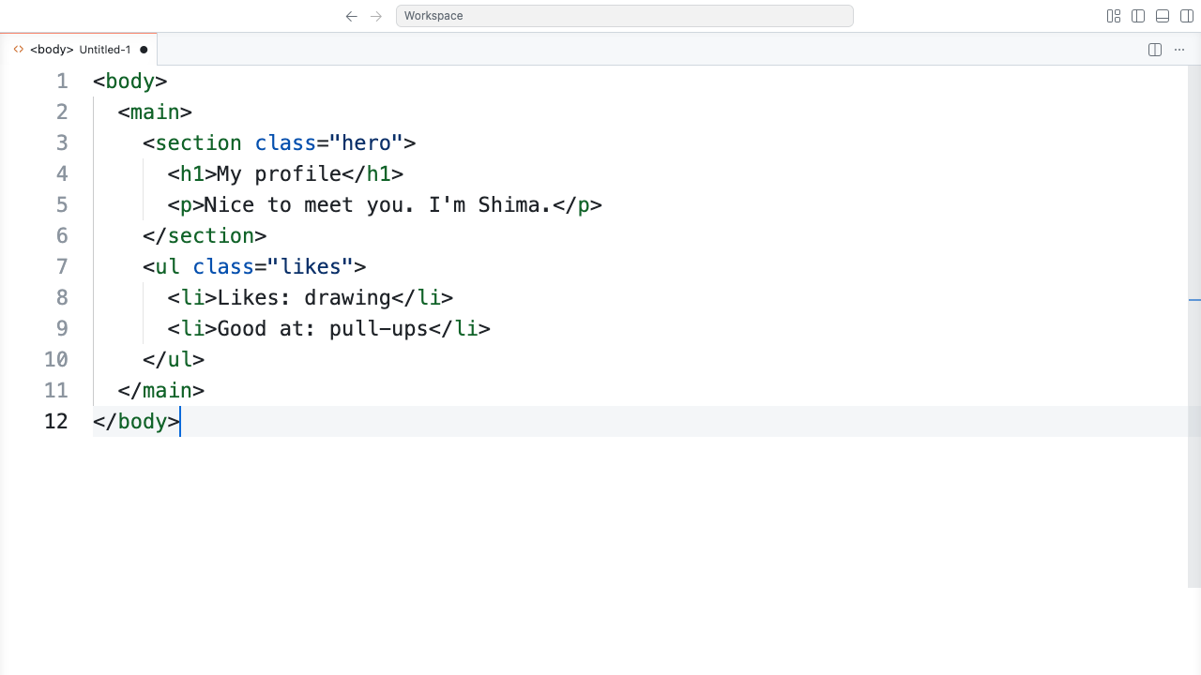The width and height of the screenshot is (1201, 675).
Task: Click the text "Nice to meet you. I'm Shima."
Action: coord(378,205)
